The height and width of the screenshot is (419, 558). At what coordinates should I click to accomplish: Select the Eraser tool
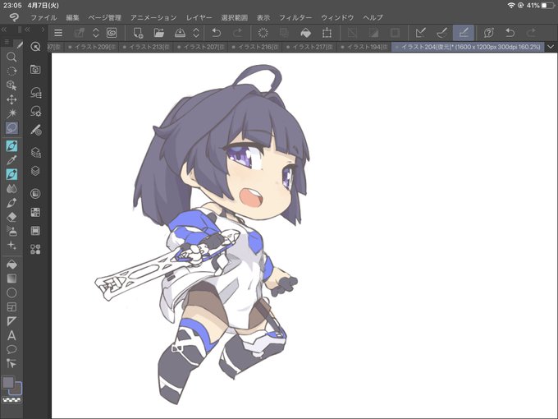click(x=11, y=217)
